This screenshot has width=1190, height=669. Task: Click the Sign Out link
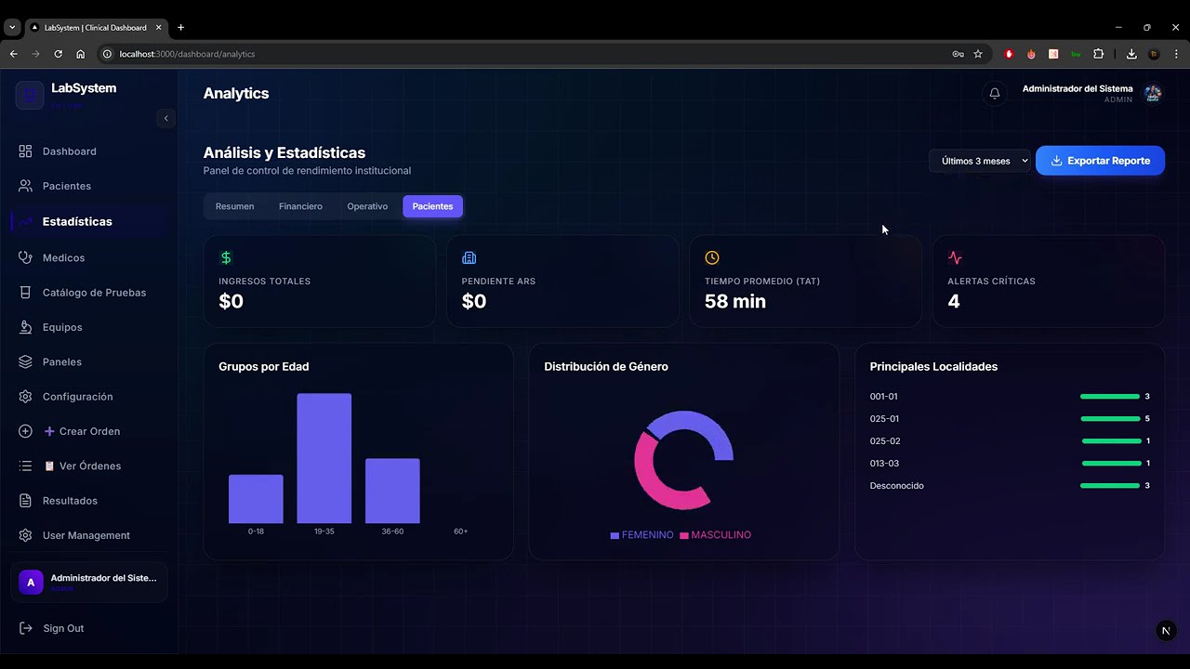pyautogui.click(x=63, y=628)
